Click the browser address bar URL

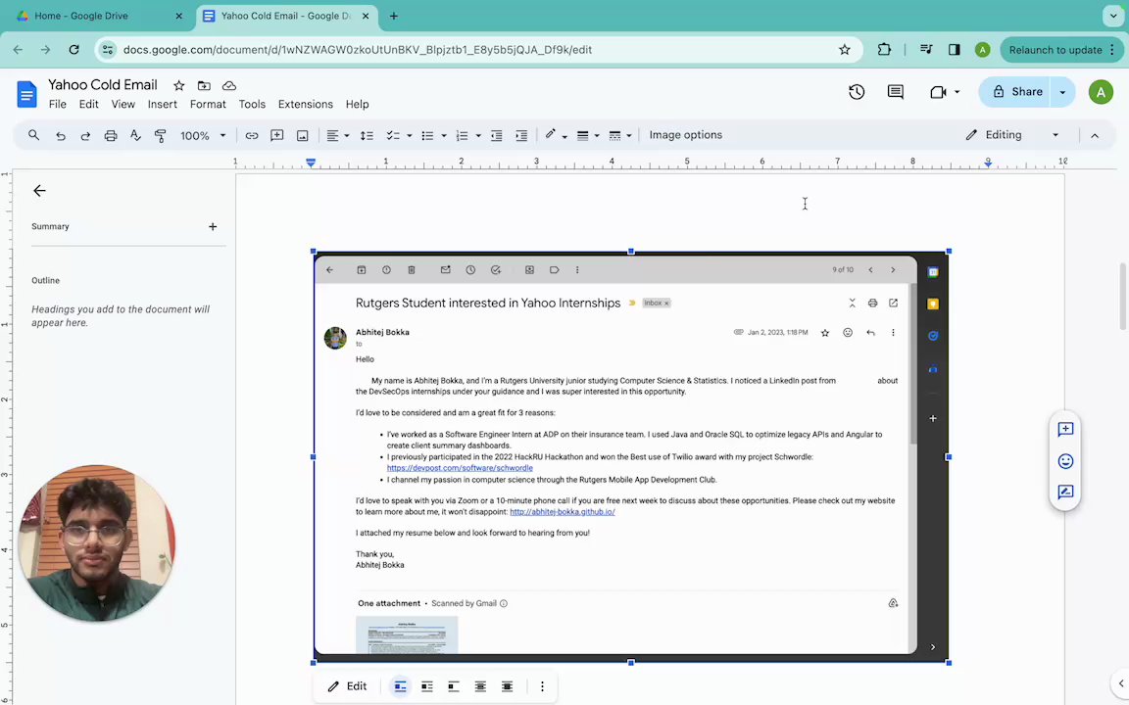coord(357,50)
